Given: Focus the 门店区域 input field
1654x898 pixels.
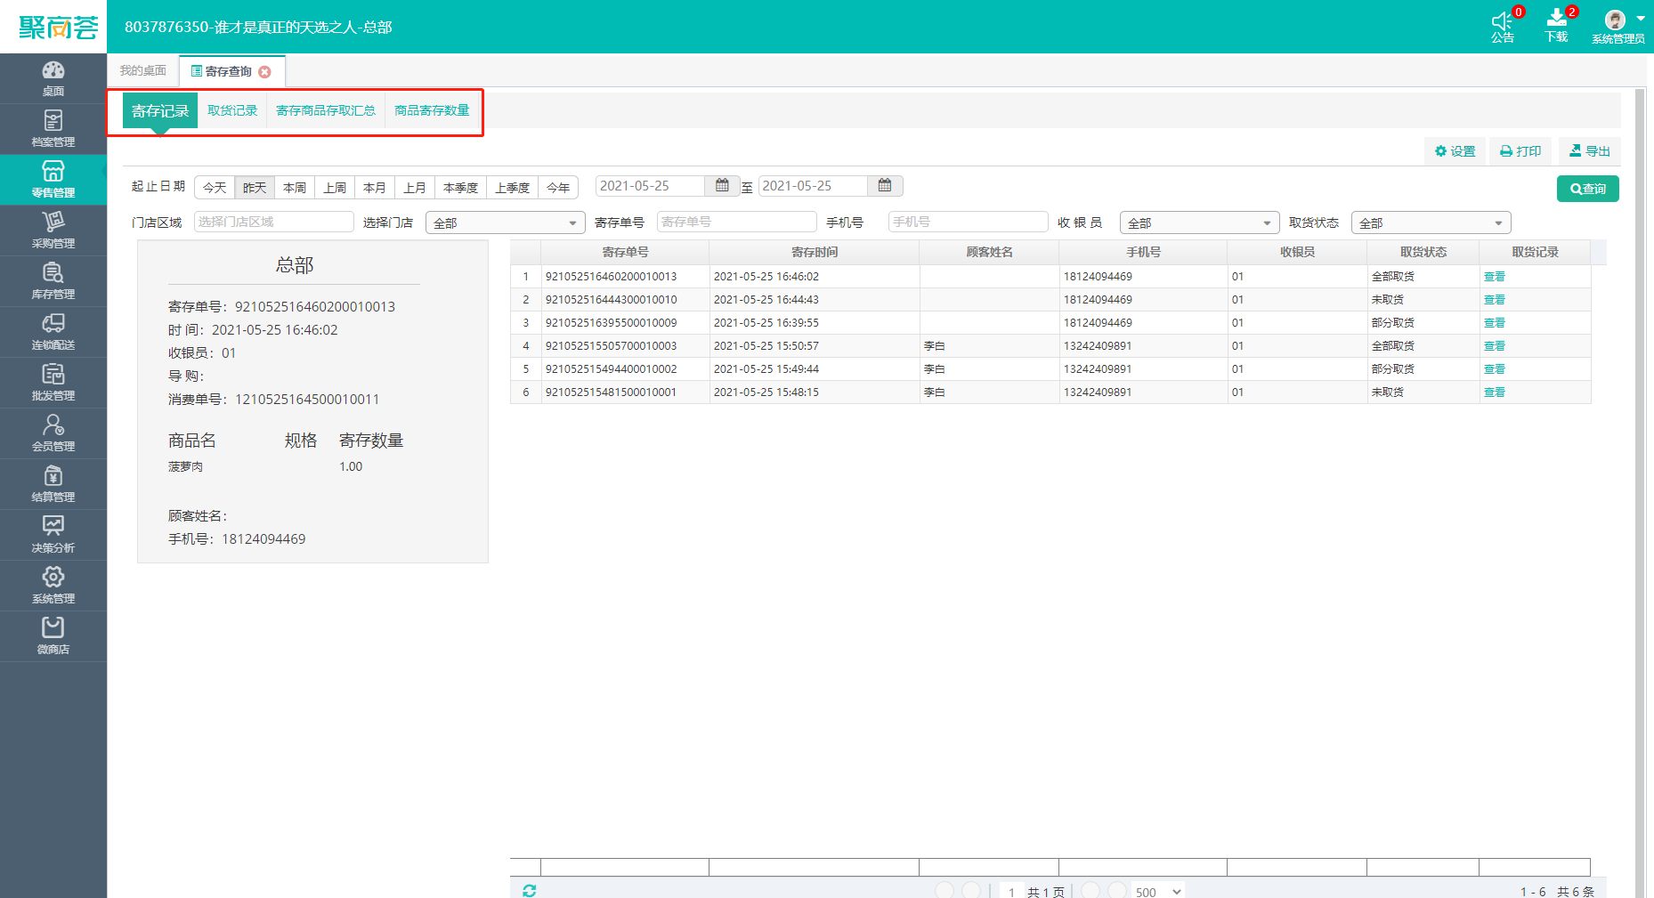Looking at the screenshot, I should (x=274, y=222).
